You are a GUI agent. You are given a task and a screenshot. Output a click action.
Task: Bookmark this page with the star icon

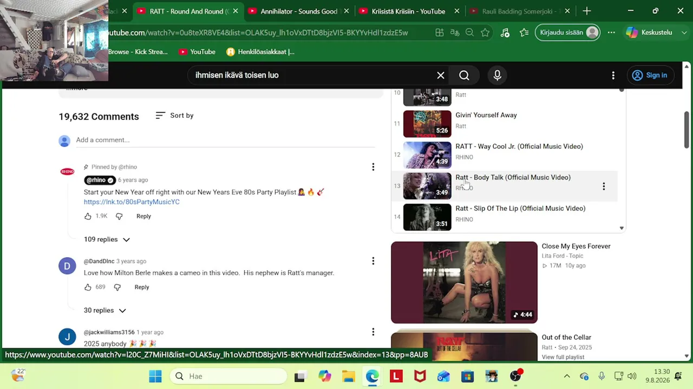tap(485, 32)
